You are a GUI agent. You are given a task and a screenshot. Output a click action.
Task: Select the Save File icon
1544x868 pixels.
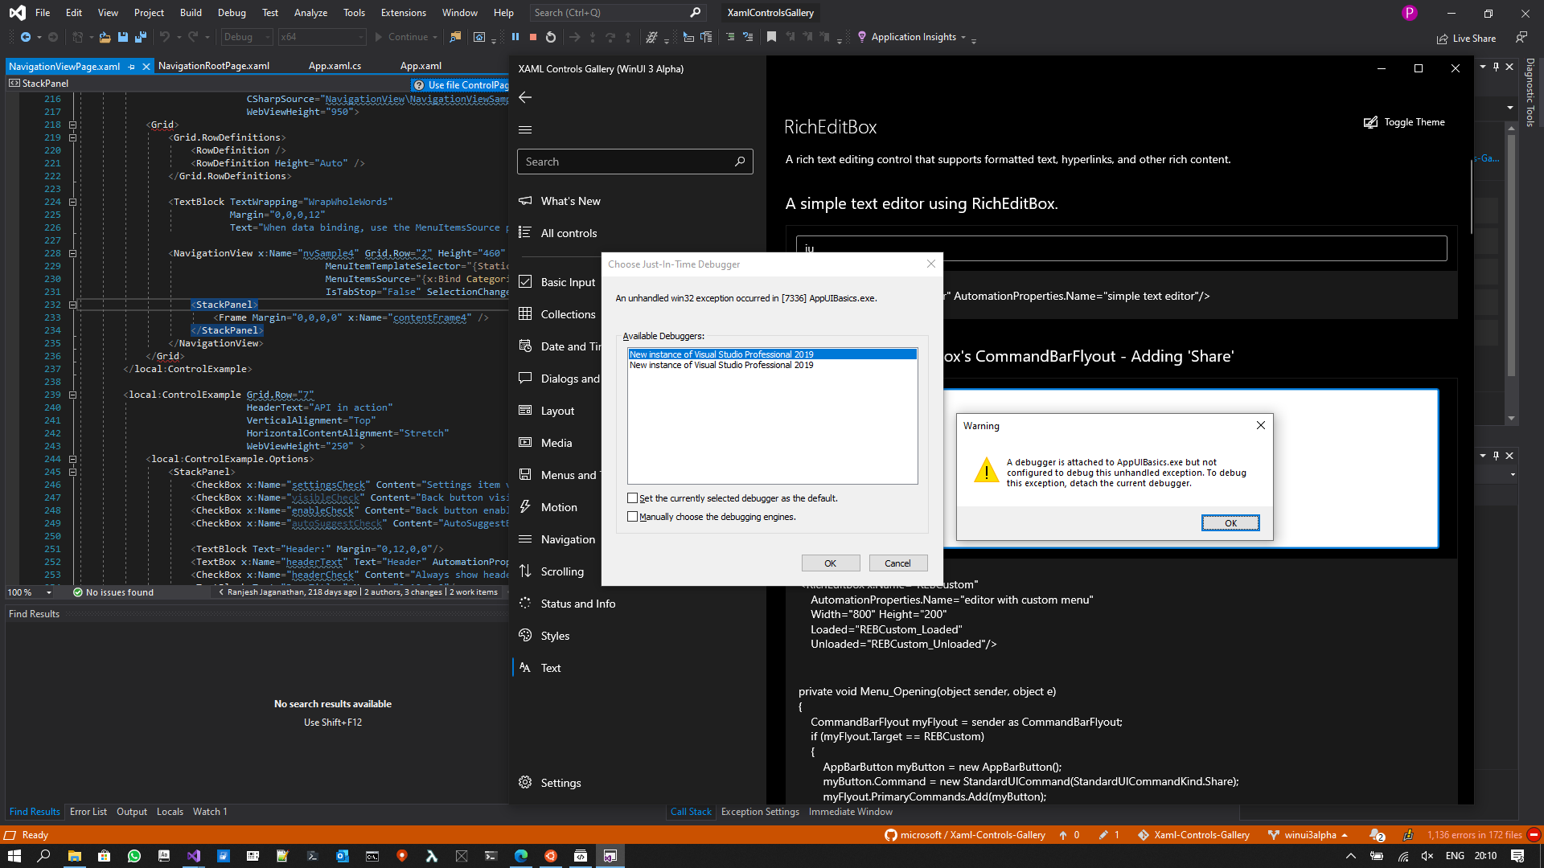coord(122,37)
